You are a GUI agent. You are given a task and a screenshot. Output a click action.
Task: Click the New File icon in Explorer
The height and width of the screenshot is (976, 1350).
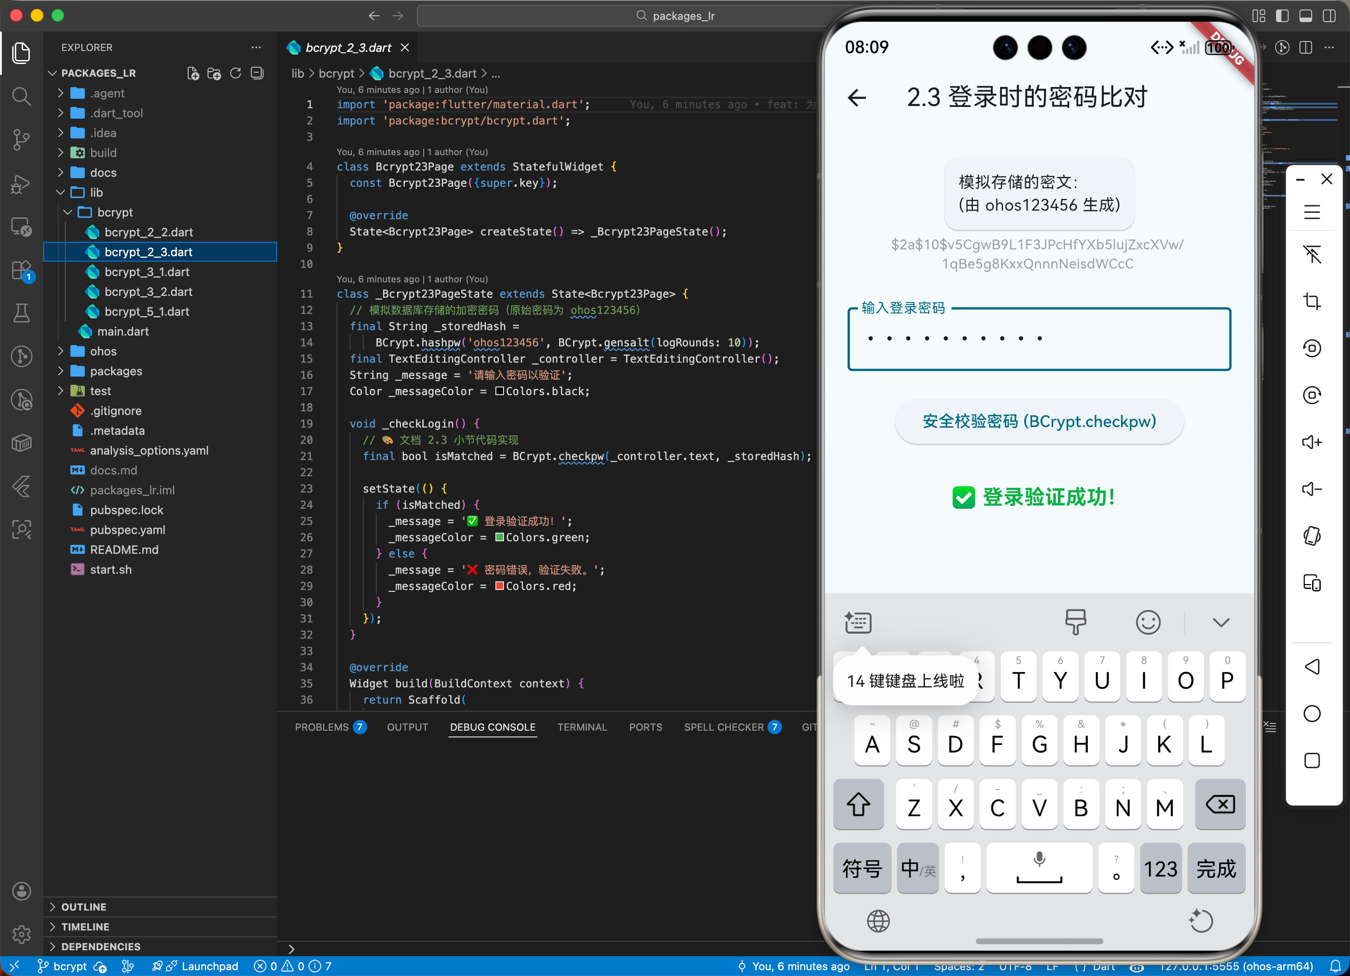click(193, 73)
